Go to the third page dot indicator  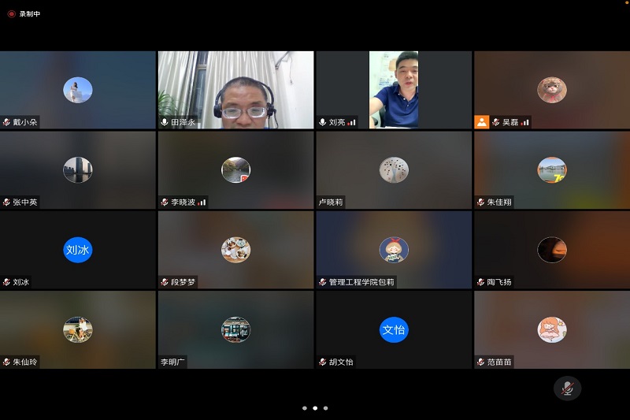click(x=325, y=408)
